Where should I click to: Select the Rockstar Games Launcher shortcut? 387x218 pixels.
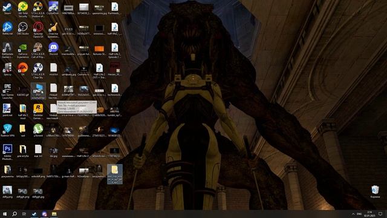pos(38,111)
